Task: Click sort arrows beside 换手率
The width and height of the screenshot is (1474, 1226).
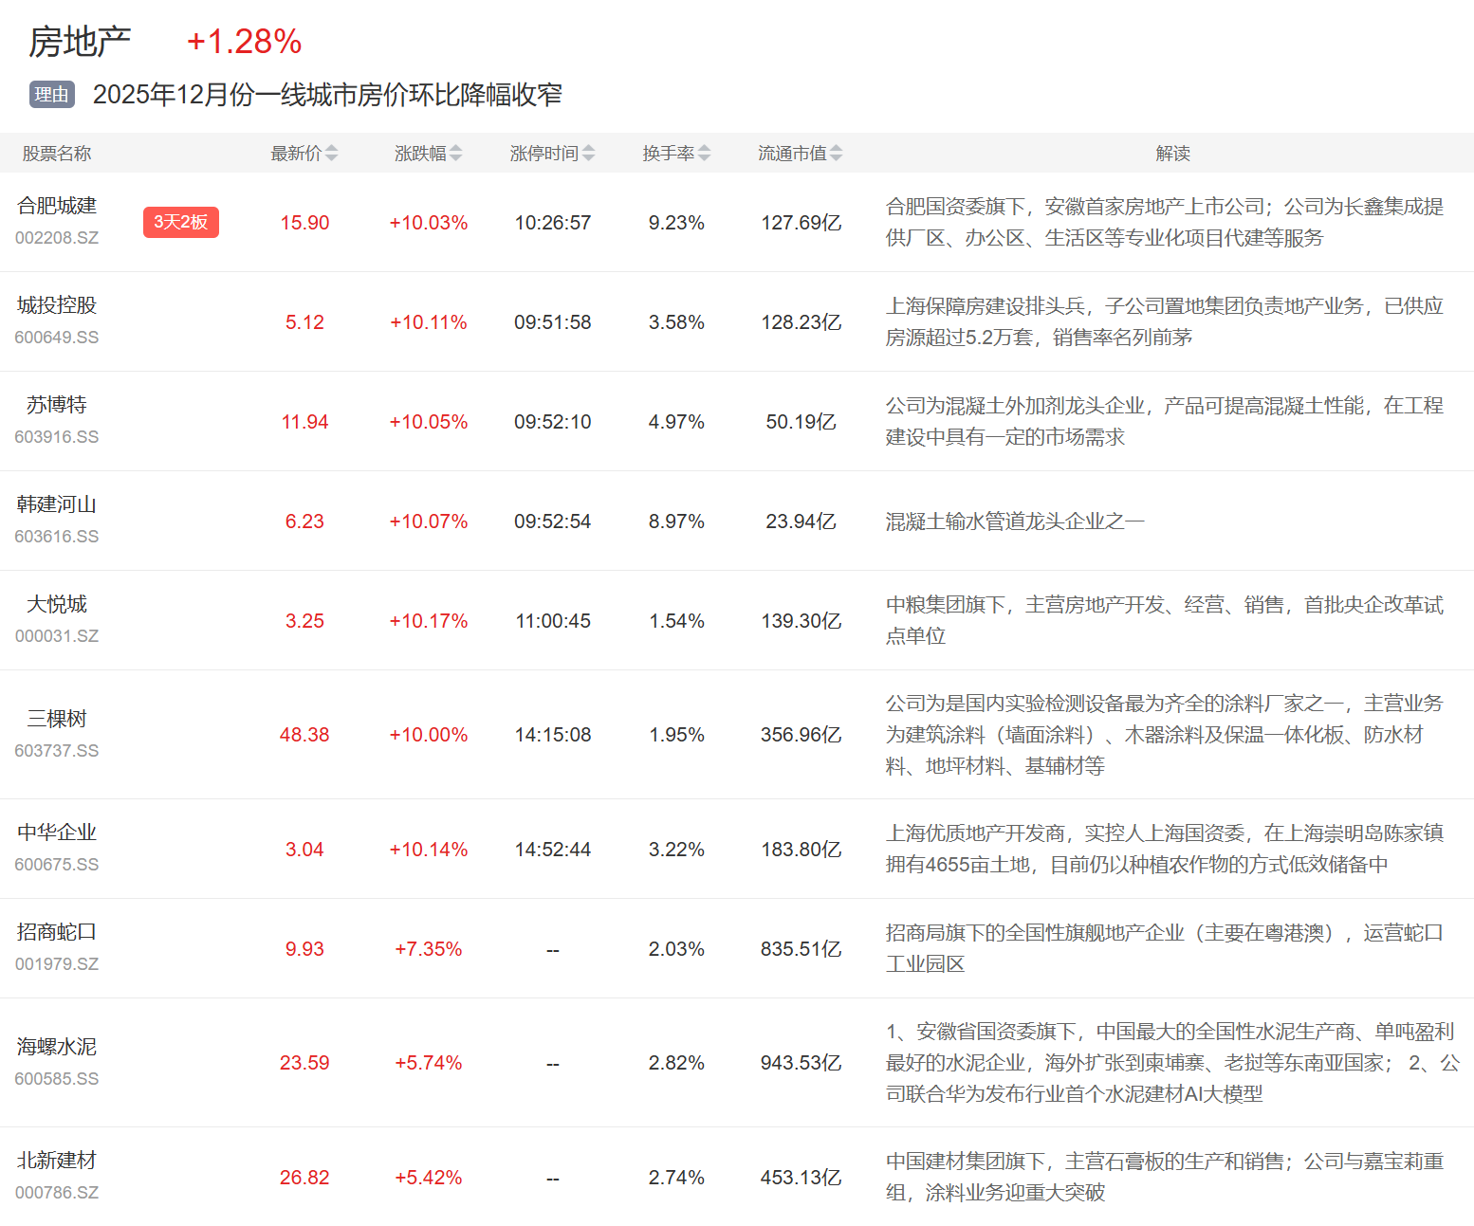Action: pos(704,154)
